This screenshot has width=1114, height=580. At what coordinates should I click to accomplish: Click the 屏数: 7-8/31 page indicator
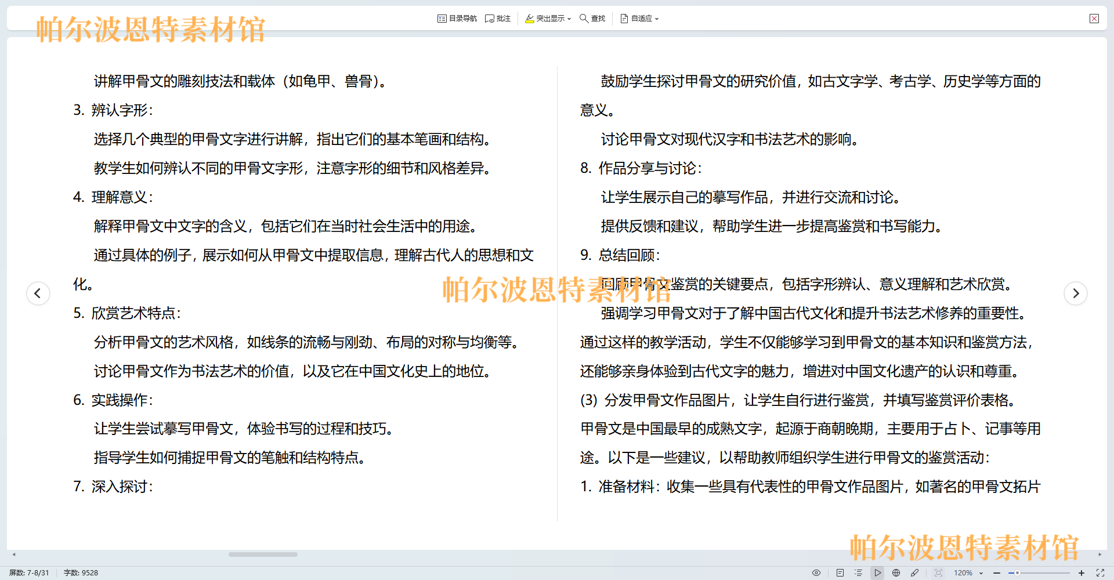[x=29, y=572]
